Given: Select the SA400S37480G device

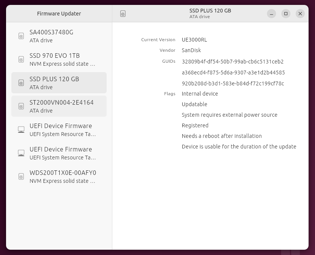Looking at the screenshot, I should 59,36.
